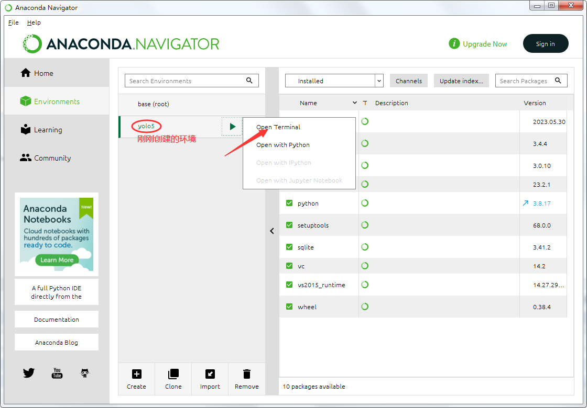
Task: Open the Learning section
Action: pyautogui.click(x=57, y=130)
